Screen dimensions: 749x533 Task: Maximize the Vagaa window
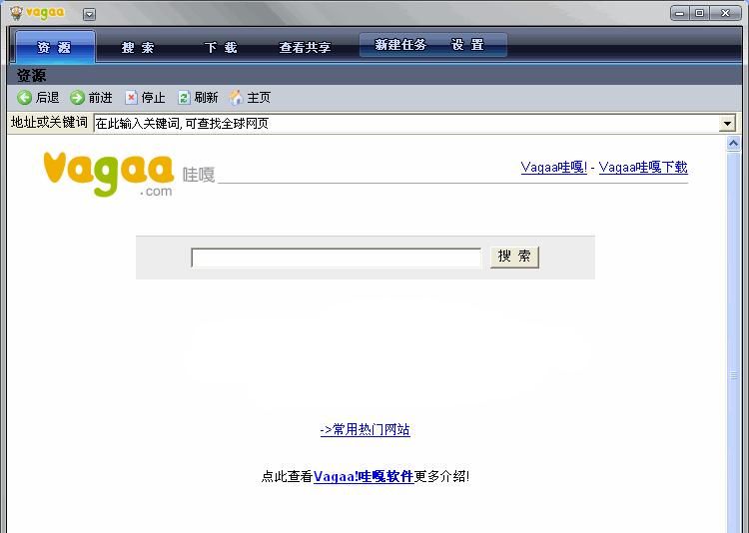[x=699, y=13]
